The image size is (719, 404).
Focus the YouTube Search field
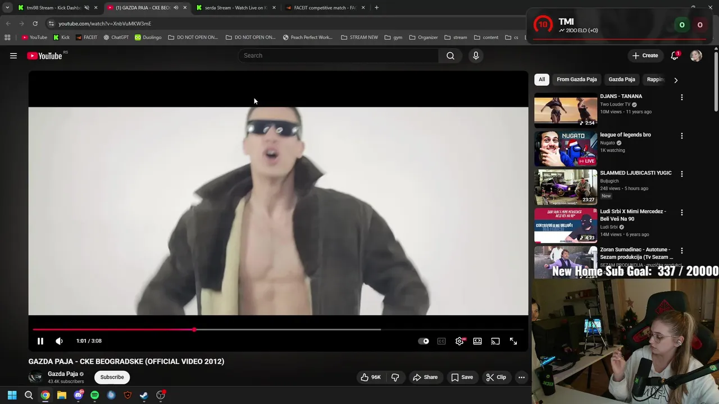pyautogui.click(x=339, y=56)
